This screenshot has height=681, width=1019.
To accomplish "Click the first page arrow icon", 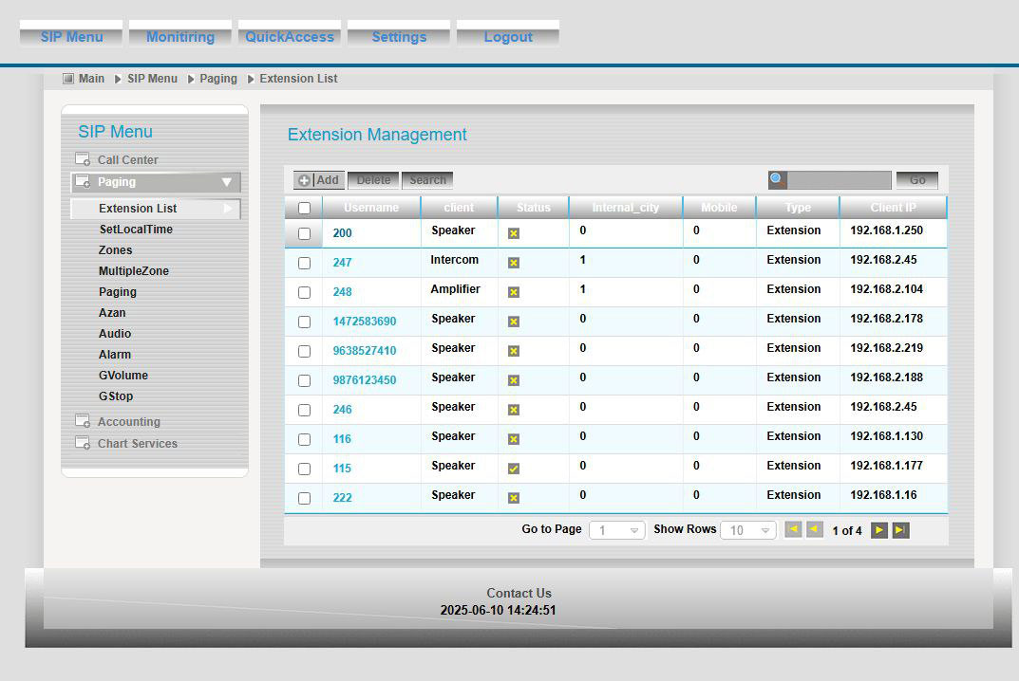I will click(x=793, y=529).
